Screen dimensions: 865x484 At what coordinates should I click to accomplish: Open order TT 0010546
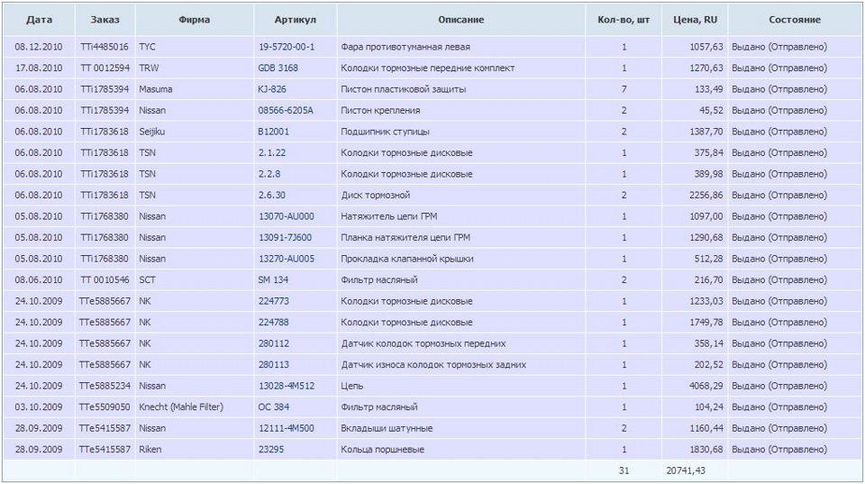pyautogui.click(x=104, y=280)
